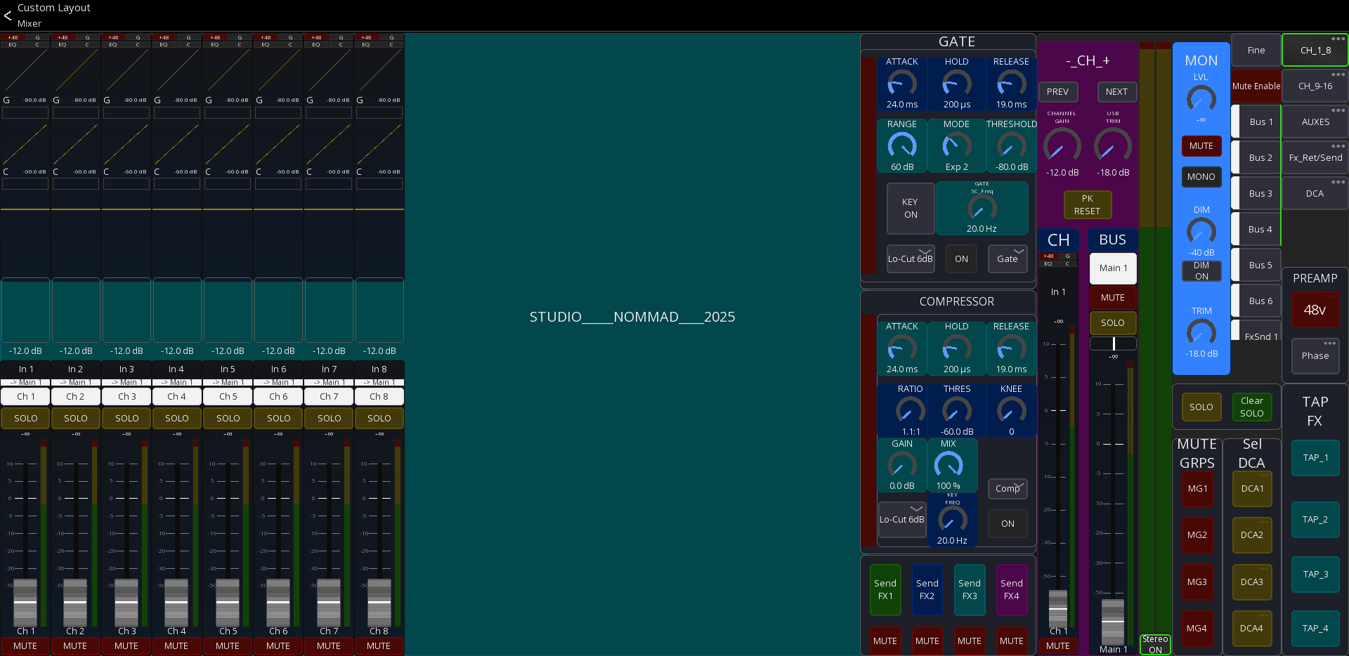Toggle Gate KEY ON
This screenshot has height=656, width=1349.
(x=911, y=209)
